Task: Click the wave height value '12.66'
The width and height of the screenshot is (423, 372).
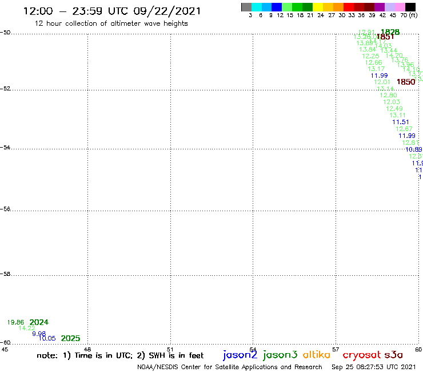Action: point(374,62)
